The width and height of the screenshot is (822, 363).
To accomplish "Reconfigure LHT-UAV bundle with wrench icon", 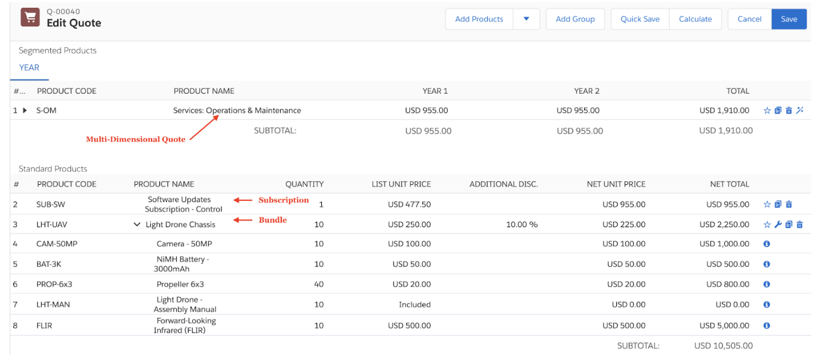I will 778,225.
